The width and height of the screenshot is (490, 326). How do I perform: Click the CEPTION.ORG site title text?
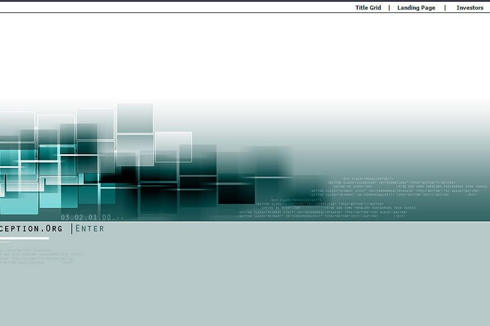(x=31, y=229)
